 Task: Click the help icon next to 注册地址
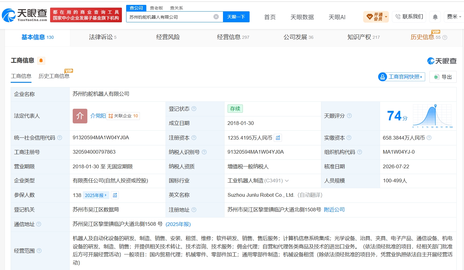click(194, 210)
